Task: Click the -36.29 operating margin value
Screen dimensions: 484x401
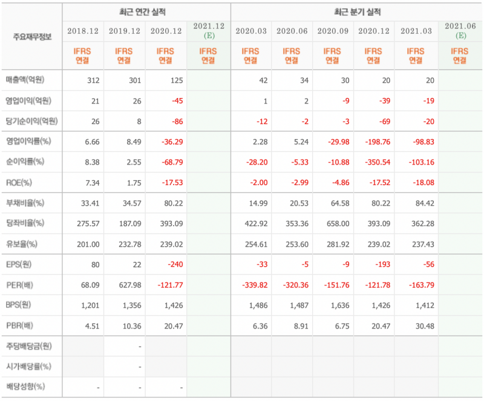Action: tap(172, 142)
